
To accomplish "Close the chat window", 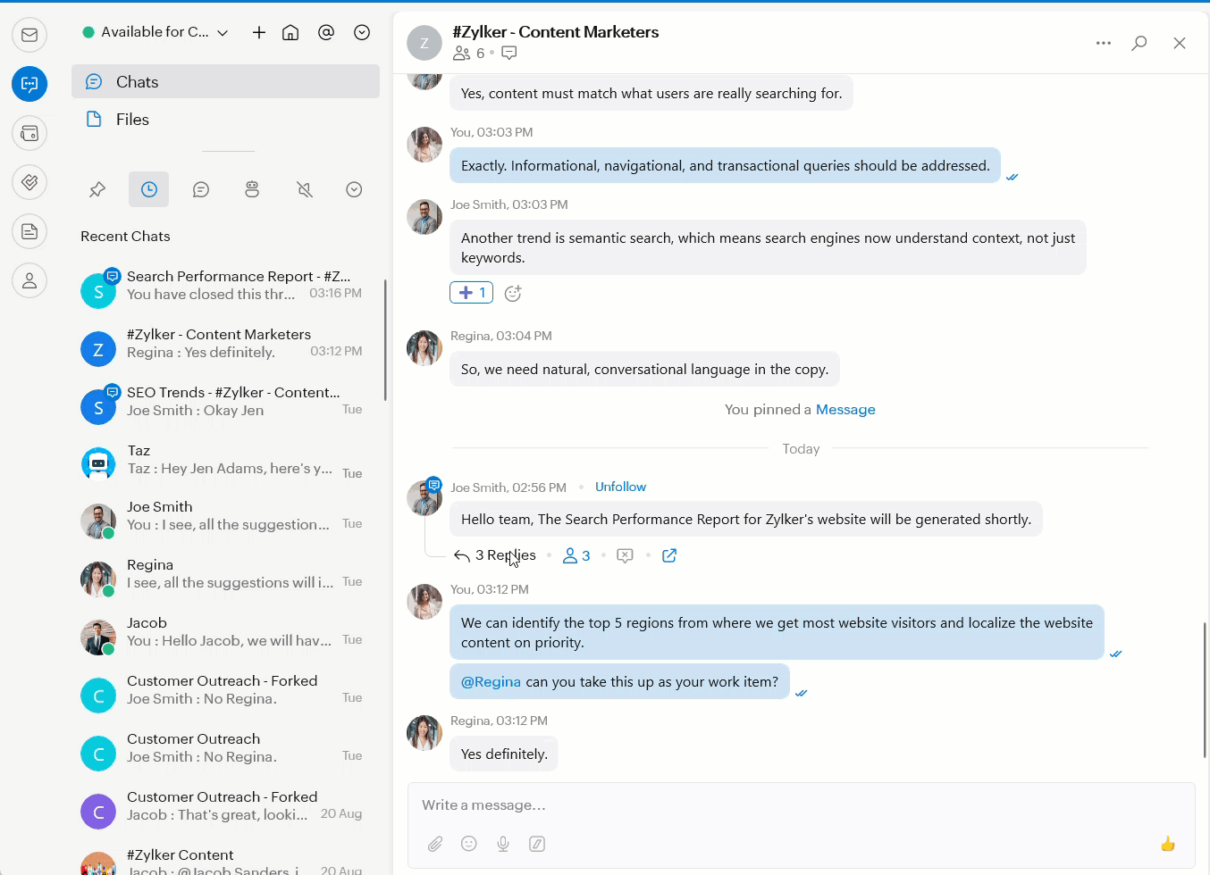I will tap(1180, 43).
